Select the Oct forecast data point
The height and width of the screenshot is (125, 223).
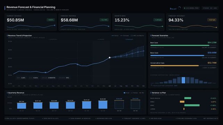[132, 53]
